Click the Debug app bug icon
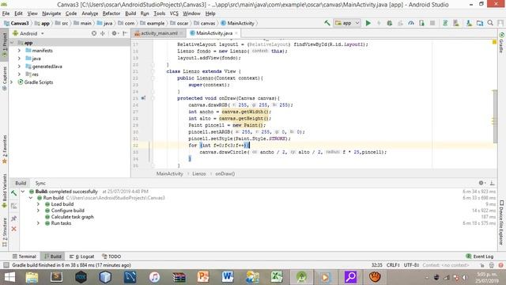 coord(390,23)
